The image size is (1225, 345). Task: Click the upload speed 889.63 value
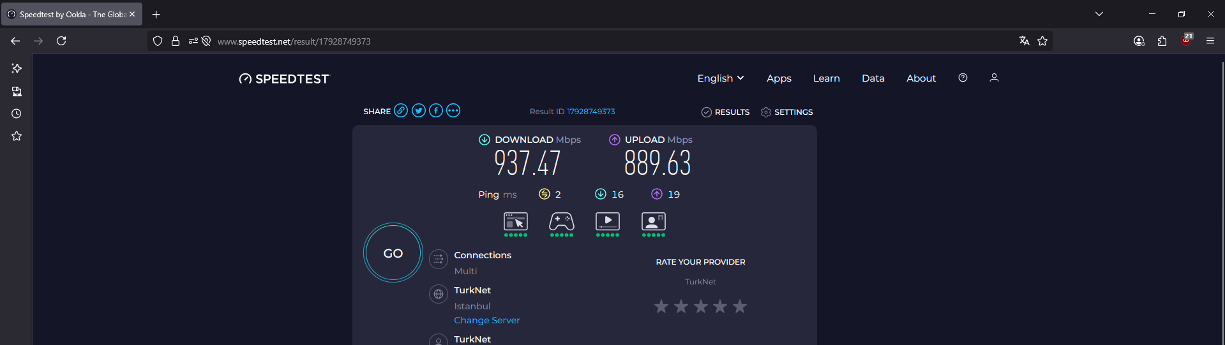pos(658,163)
